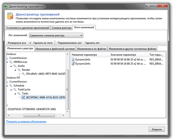Expand the {54ce9e5c-db62 registry node
Image resolution: width=173 pixels, height=139 pixels.
pyautogui.click(x=20, y=74)
